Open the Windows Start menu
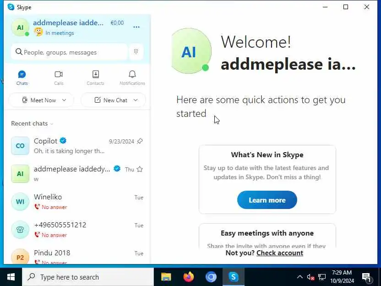381x286 pixels. click(11, 277)
